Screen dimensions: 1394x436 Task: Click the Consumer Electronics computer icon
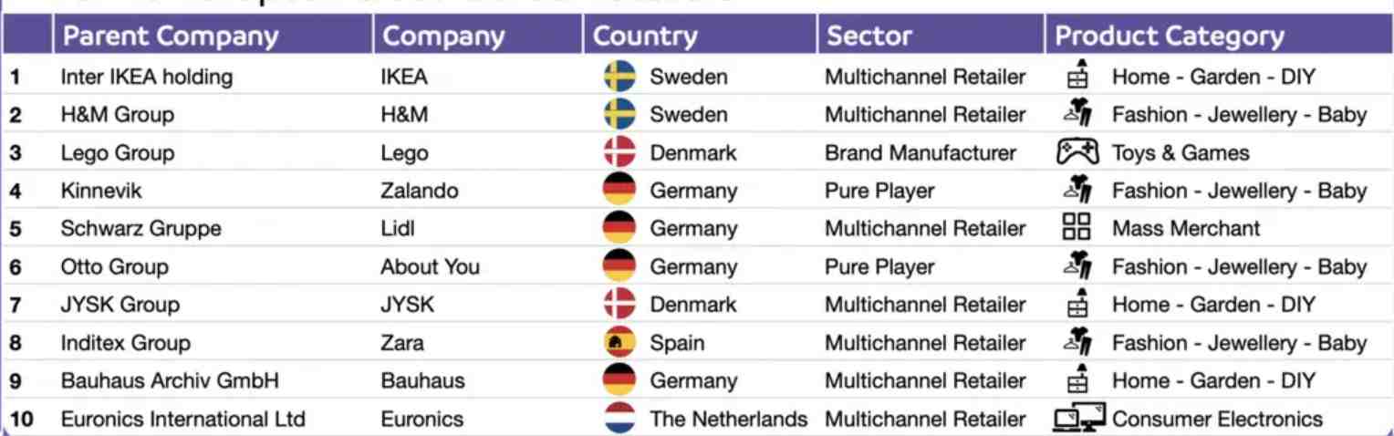click(x=1079, y=419)
